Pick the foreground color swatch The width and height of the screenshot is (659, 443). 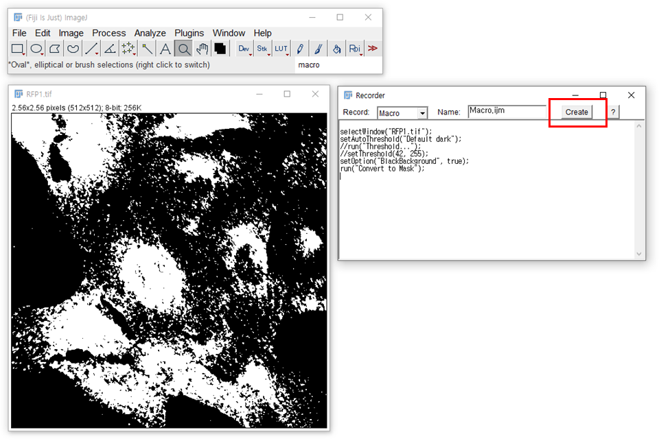(220, 48)
